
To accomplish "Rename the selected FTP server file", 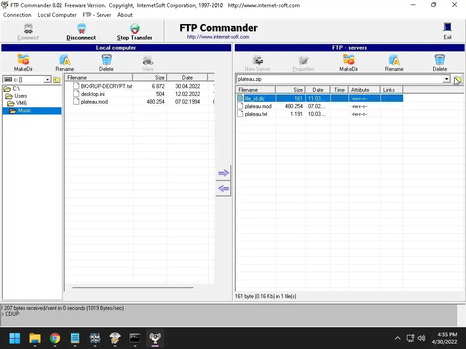I will tap(394, 63).
